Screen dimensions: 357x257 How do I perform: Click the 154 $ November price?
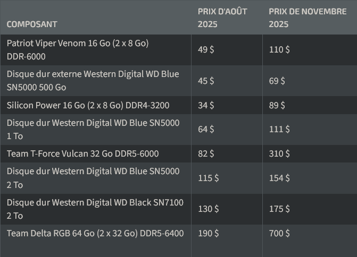[x=279, y=178]
